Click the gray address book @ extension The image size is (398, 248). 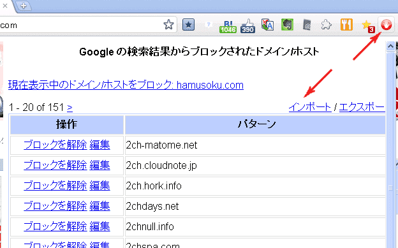point(307,25)
